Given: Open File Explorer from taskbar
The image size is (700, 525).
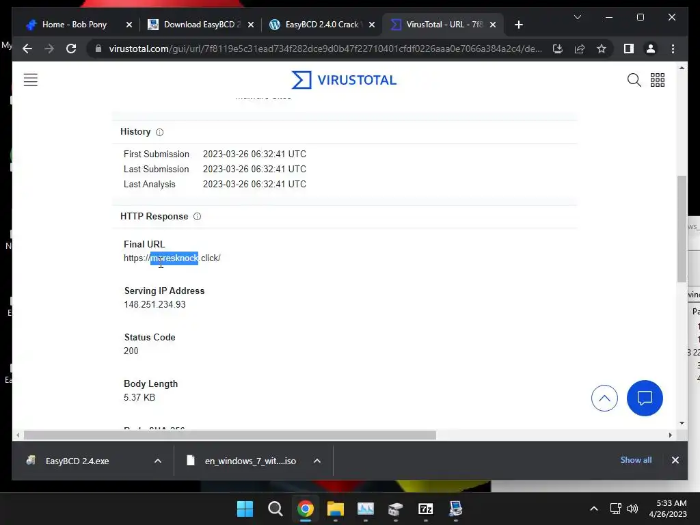Looking at the screenshot, I should click(x=335, y=509).
